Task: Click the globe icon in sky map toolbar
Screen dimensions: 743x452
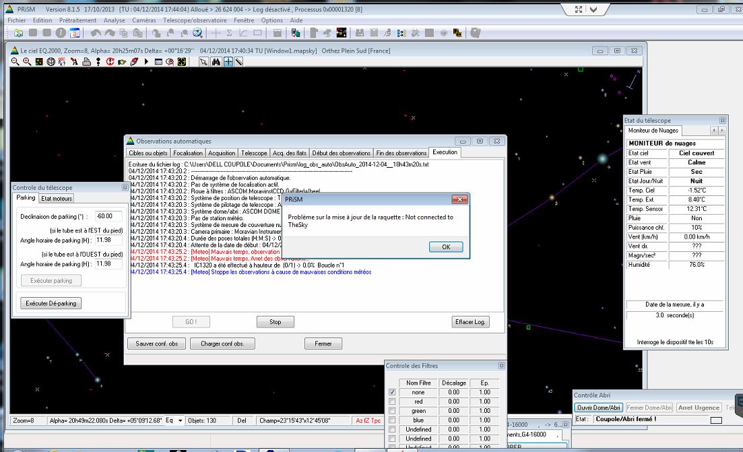Action: 51,62
